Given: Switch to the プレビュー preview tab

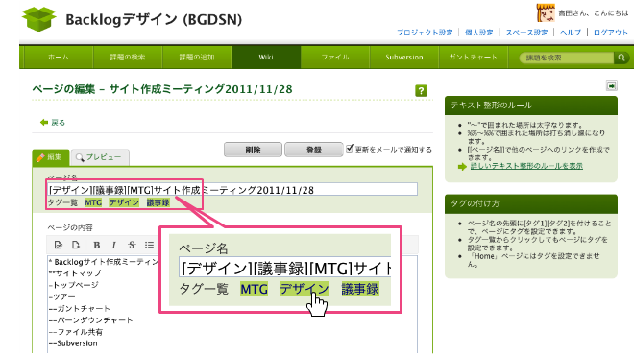Looking at the screenshot, I should pos(100,157).
